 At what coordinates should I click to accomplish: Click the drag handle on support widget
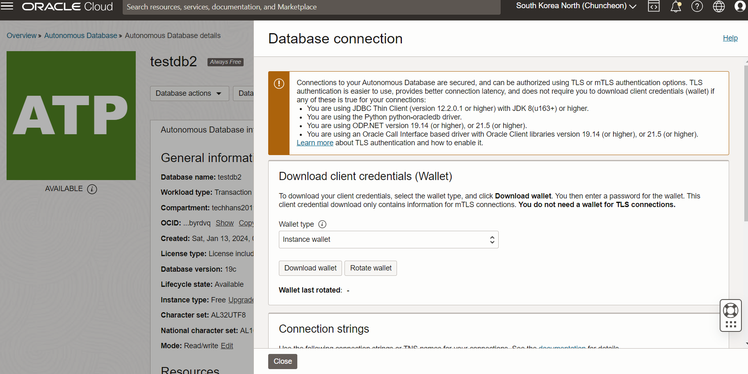coord(731,324)
